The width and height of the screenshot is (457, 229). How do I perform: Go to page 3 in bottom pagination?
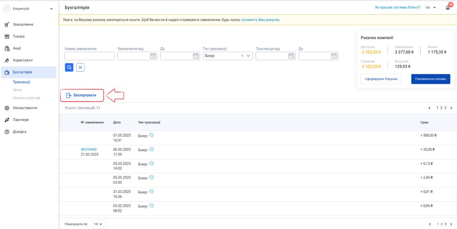[x=445, y=224]
